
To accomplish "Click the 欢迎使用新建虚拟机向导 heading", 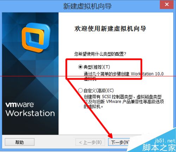I will click(110, 29).
